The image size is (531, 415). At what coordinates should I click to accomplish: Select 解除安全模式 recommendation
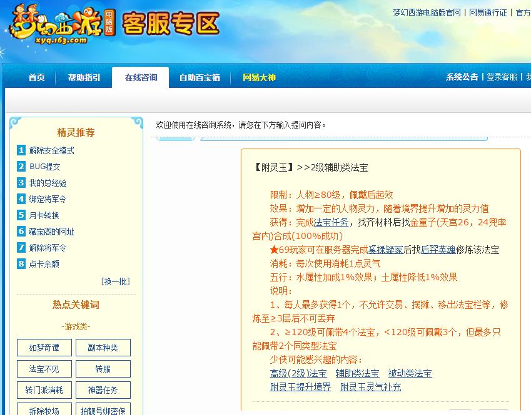click(52, 150)
